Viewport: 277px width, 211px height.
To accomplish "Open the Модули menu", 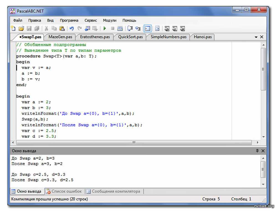I will pos(110,20).
